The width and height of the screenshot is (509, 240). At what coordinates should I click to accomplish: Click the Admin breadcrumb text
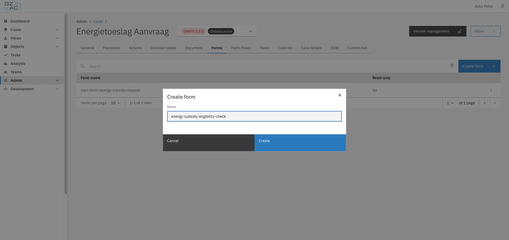[x=82, y=21]
